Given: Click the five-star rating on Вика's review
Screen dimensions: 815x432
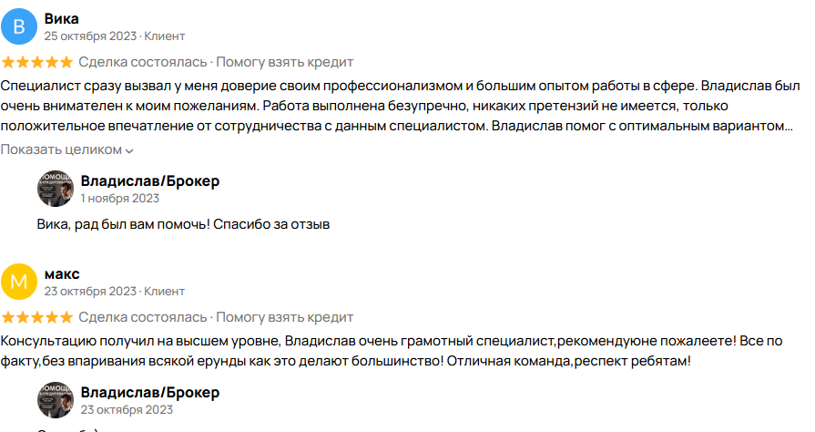Looking at the screenshot, I should [37, 62].
